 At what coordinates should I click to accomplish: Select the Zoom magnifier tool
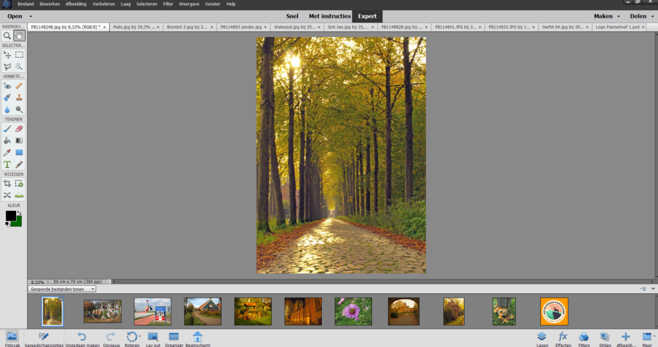[x=7, y=36]
